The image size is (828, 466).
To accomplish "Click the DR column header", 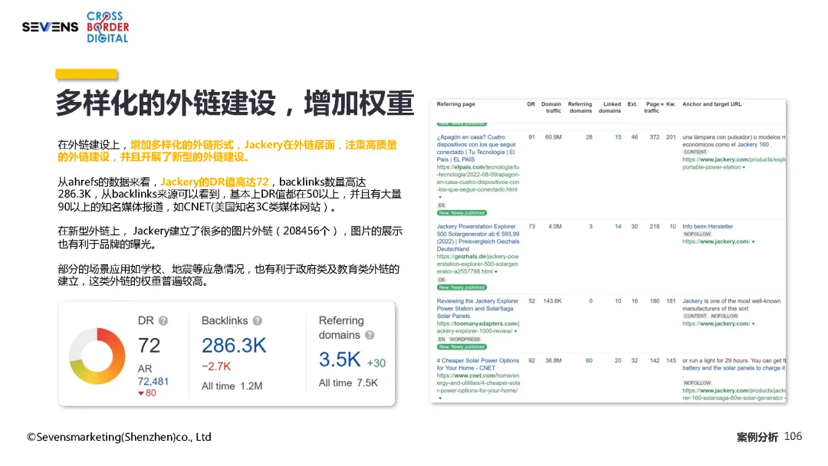I will tap(531, 104).
